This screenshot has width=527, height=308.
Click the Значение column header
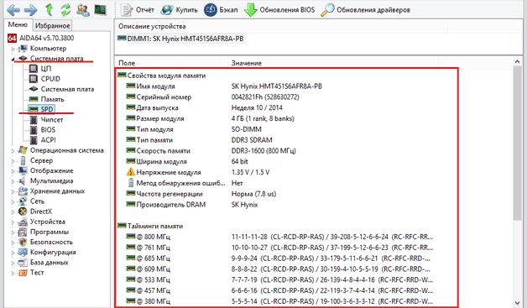click(x=333, y=63)
